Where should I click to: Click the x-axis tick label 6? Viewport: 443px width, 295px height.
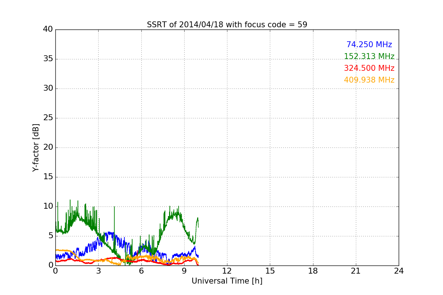[x=141, y=271]
